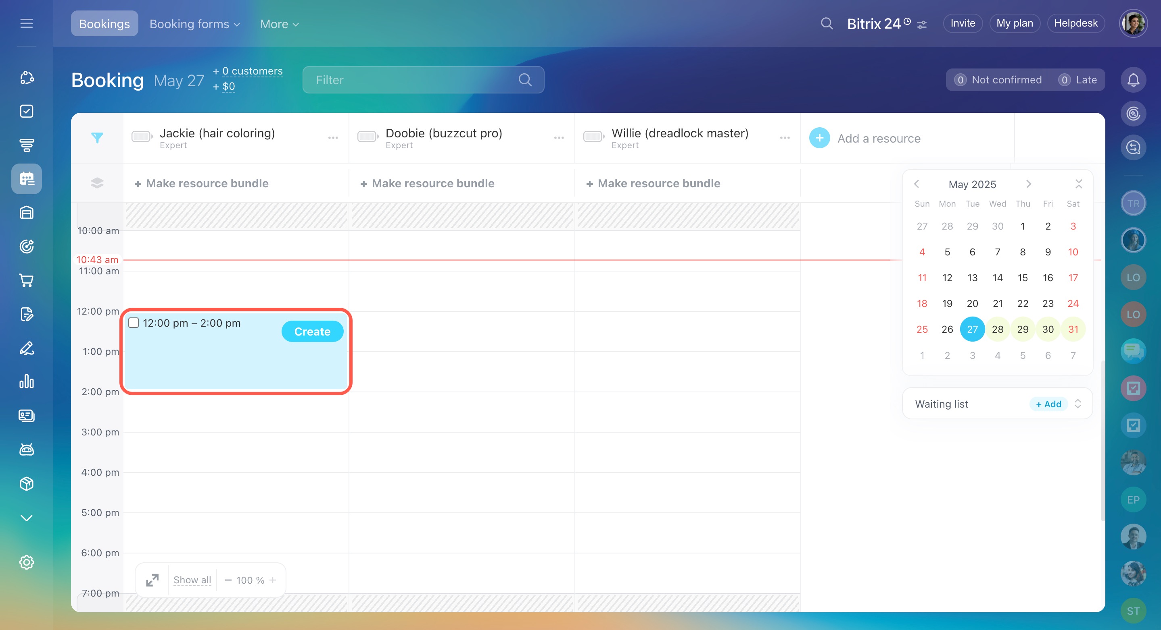Toggle Jackie (hair coloring) resource switch
This screenshot has height=630, width=1161.
[142, 136]
